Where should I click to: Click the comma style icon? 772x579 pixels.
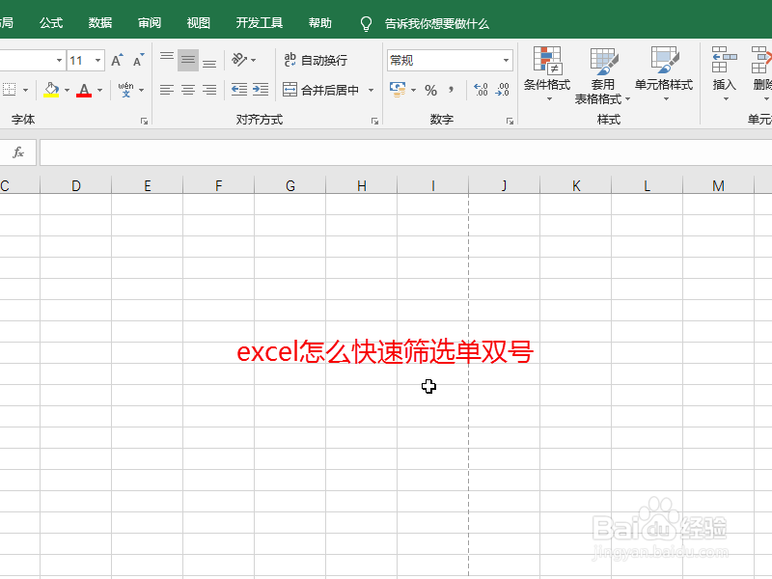[x=450, y=89]
